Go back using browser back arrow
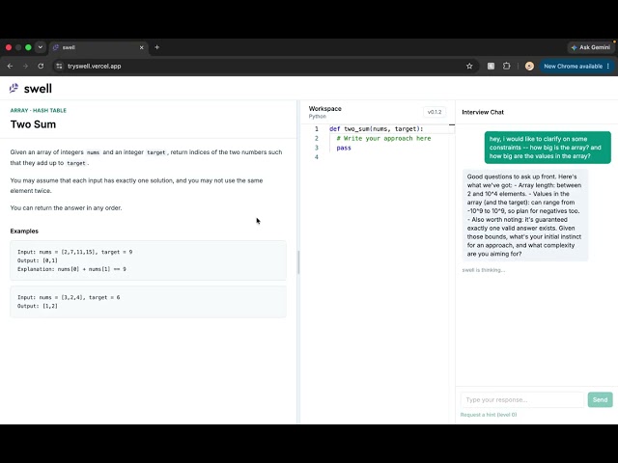 pos(11,67)
